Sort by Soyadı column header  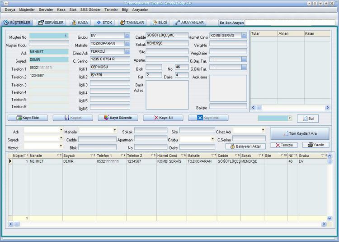79,155
